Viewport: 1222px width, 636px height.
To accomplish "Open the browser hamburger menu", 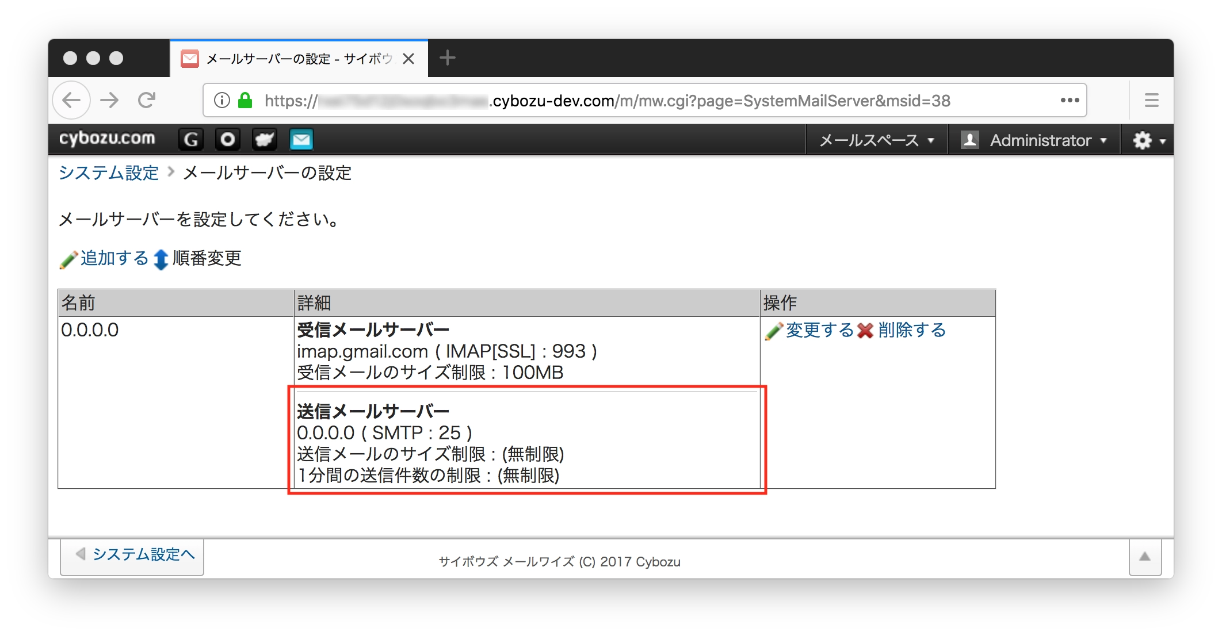I will 1151,101.
